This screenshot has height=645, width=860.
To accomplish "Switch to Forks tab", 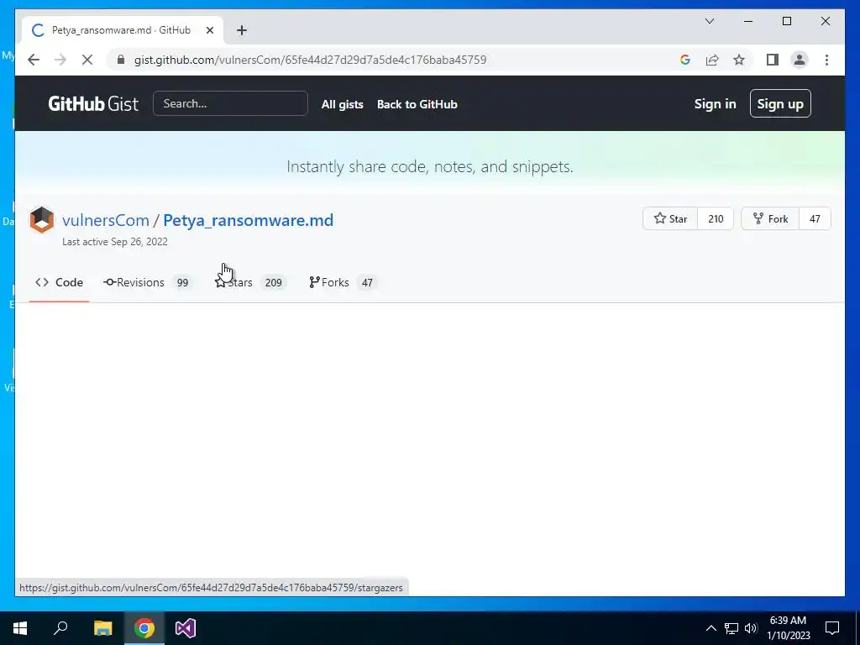I will (x=343, y=282).
